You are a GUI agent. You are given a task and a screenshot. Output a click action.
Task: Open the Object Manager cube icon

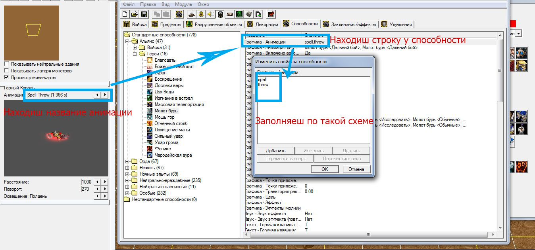pos(248,14)
